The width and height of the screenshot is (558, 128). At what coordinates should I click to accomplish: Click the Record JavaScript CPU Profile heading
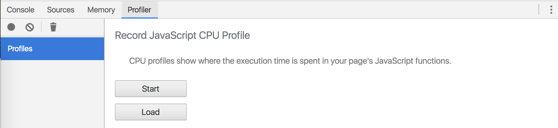click(182, 35)
